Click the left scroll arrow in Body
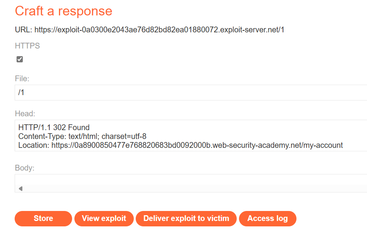The image size is (367, 236). [x=20, y=189]
